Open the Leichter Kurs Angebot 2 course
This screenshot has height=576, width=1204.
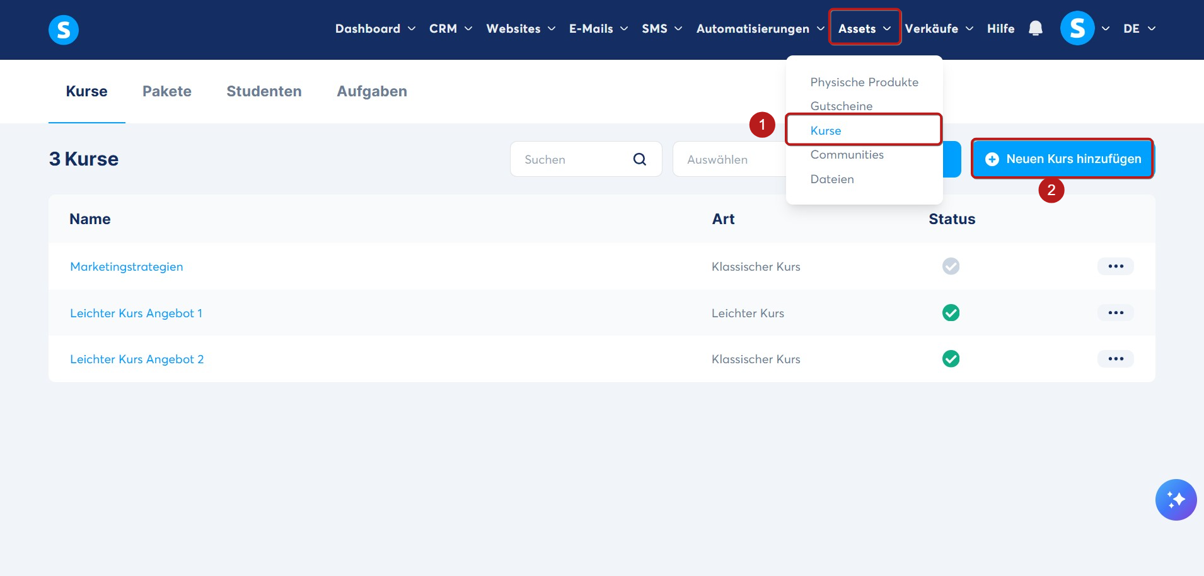[137, 359]
